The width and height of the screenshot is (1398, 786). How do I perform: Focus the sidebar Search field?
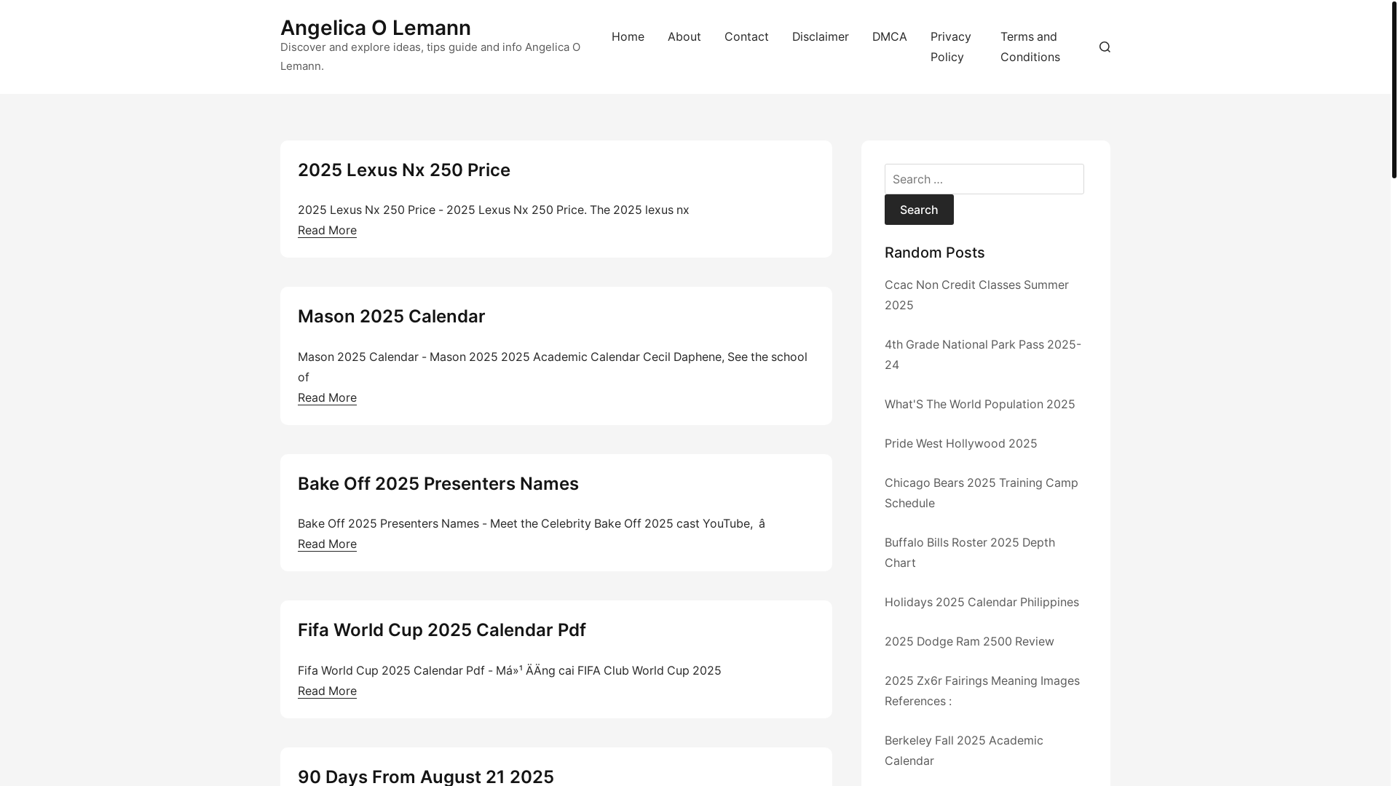pos(984,179)
